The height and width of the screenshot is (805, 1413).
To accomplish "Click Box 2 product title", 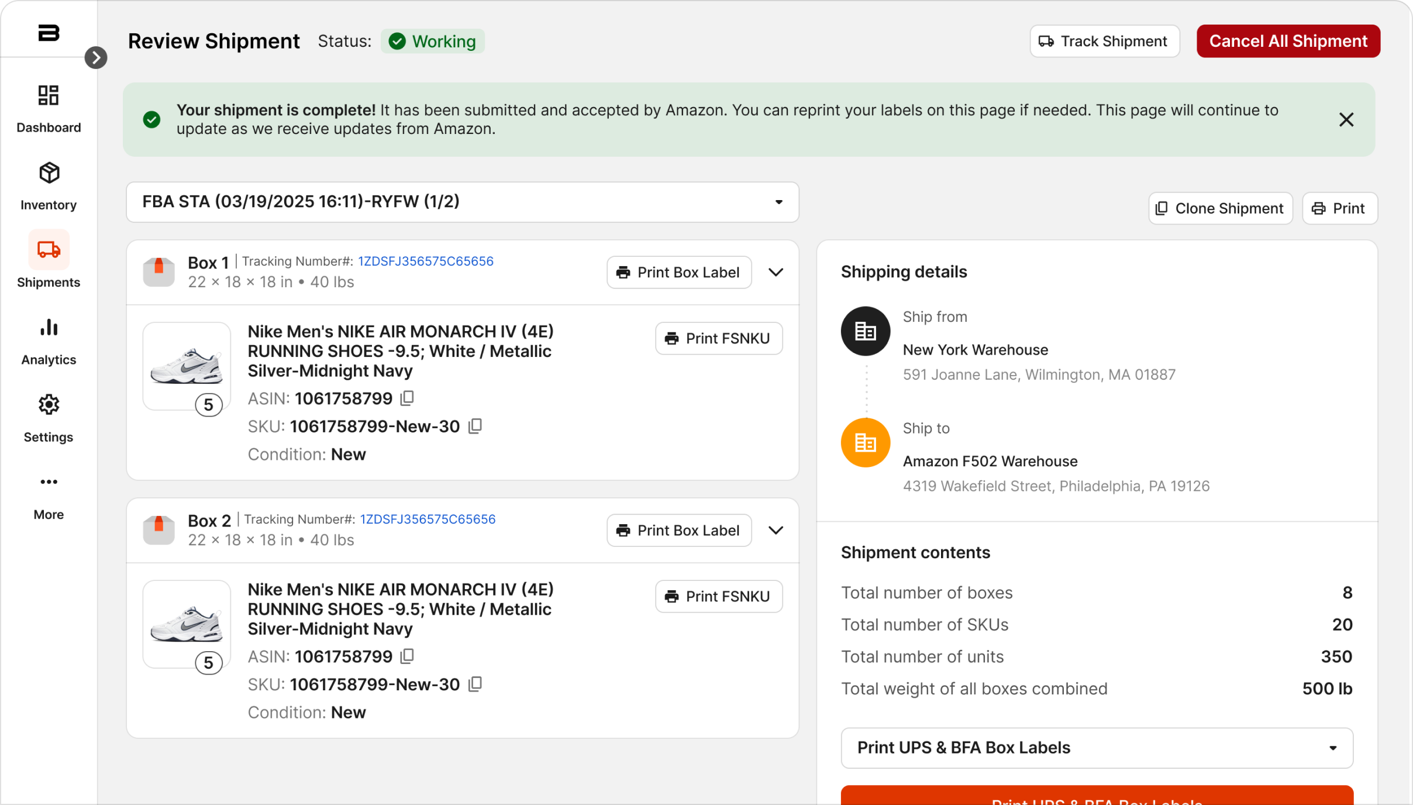I will point(401,609).
